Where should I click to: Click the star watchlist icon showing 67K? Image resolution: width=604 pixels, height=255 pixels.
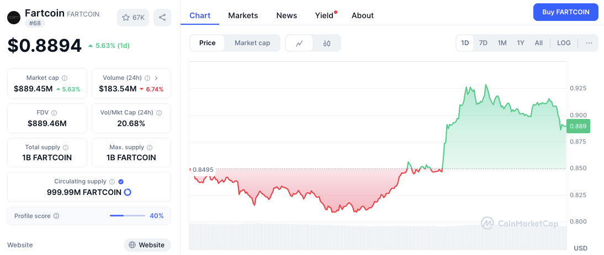[133, 18]
